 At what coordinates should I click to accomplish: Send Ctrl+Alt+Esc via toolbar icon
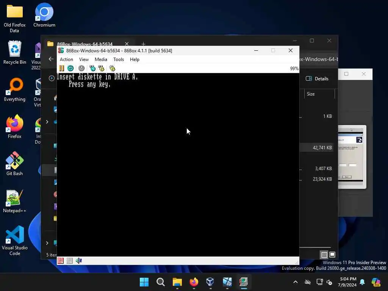101,68
